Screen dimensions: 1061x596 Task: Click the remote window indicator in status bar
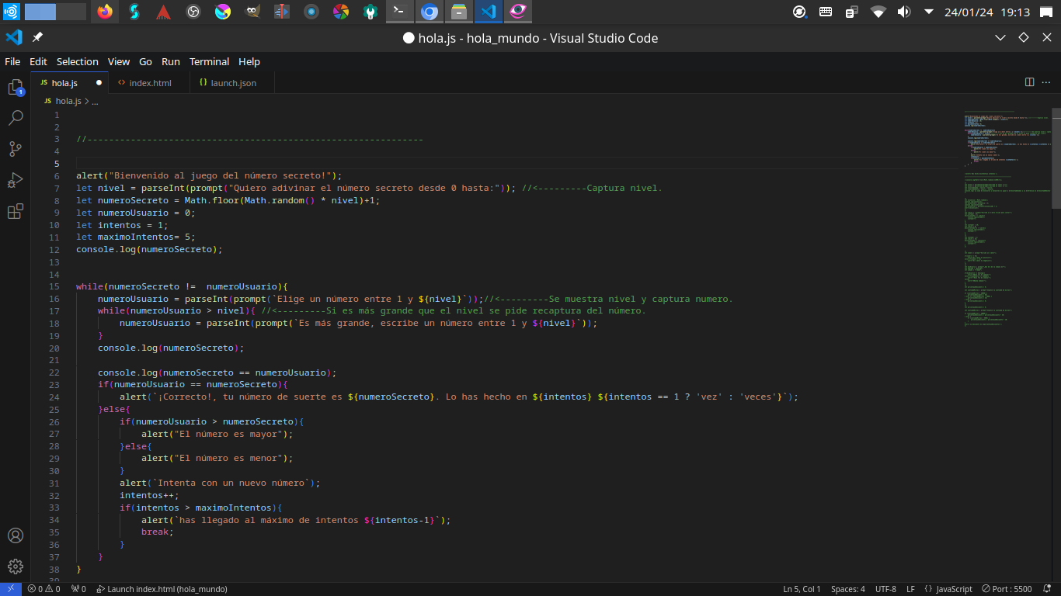pos(11,589)
